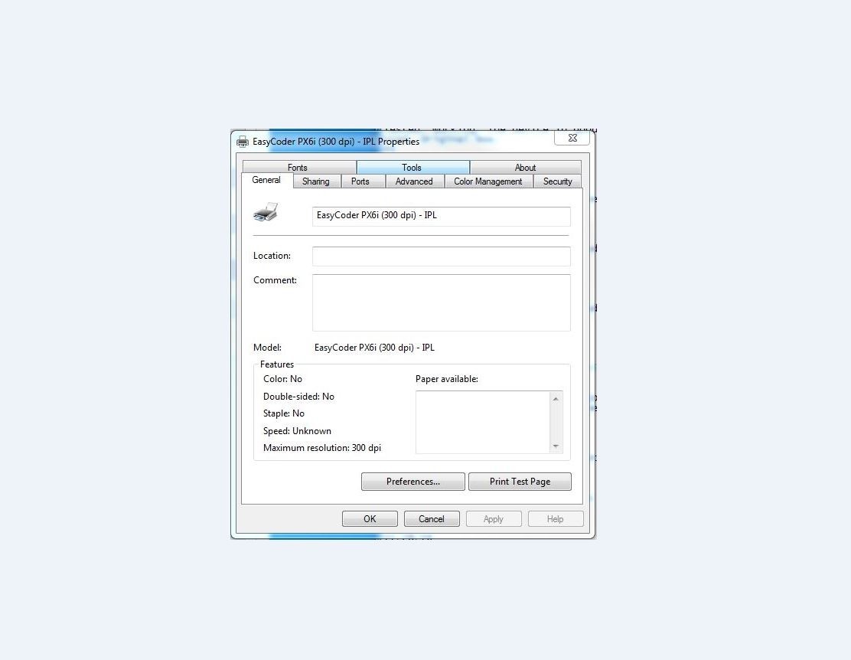The image size is (851, 660).
Task: Click the large printer icon beside name field
Action: point(266,212)
